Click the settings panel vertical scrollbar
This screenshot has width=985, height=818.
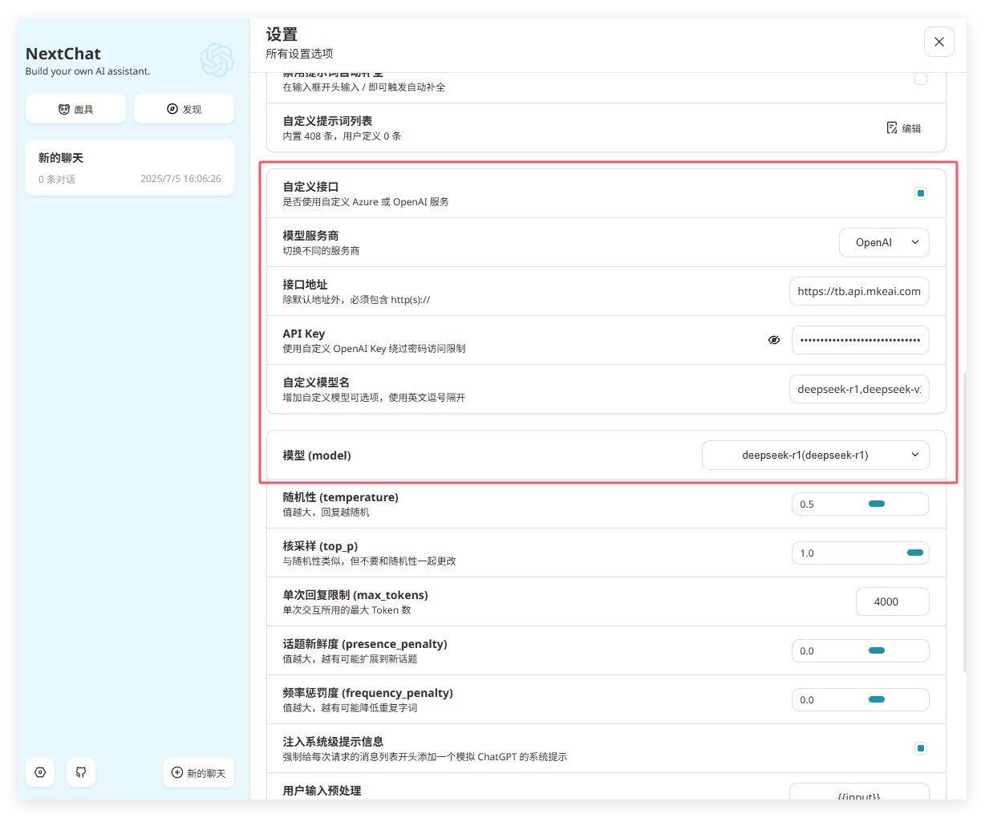pos(965,523)
